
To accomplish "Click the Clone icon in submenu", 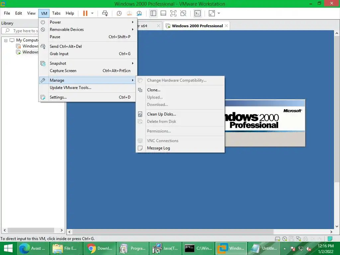I will pyautogui.click(x=140, y=90).
